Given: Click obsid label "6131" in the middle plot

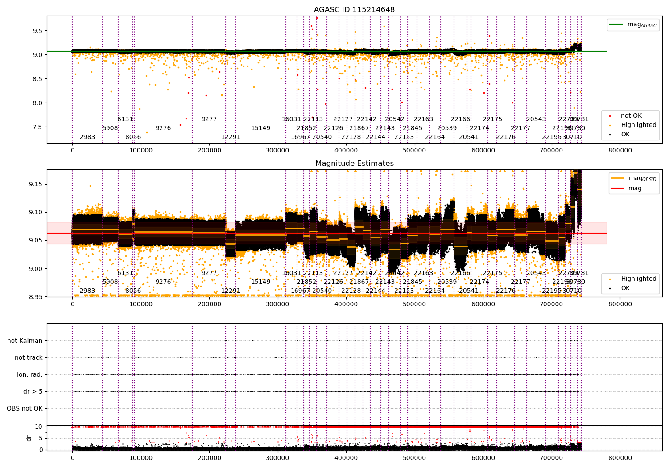Looking at the screenshot, I should (x=125, y=273).
